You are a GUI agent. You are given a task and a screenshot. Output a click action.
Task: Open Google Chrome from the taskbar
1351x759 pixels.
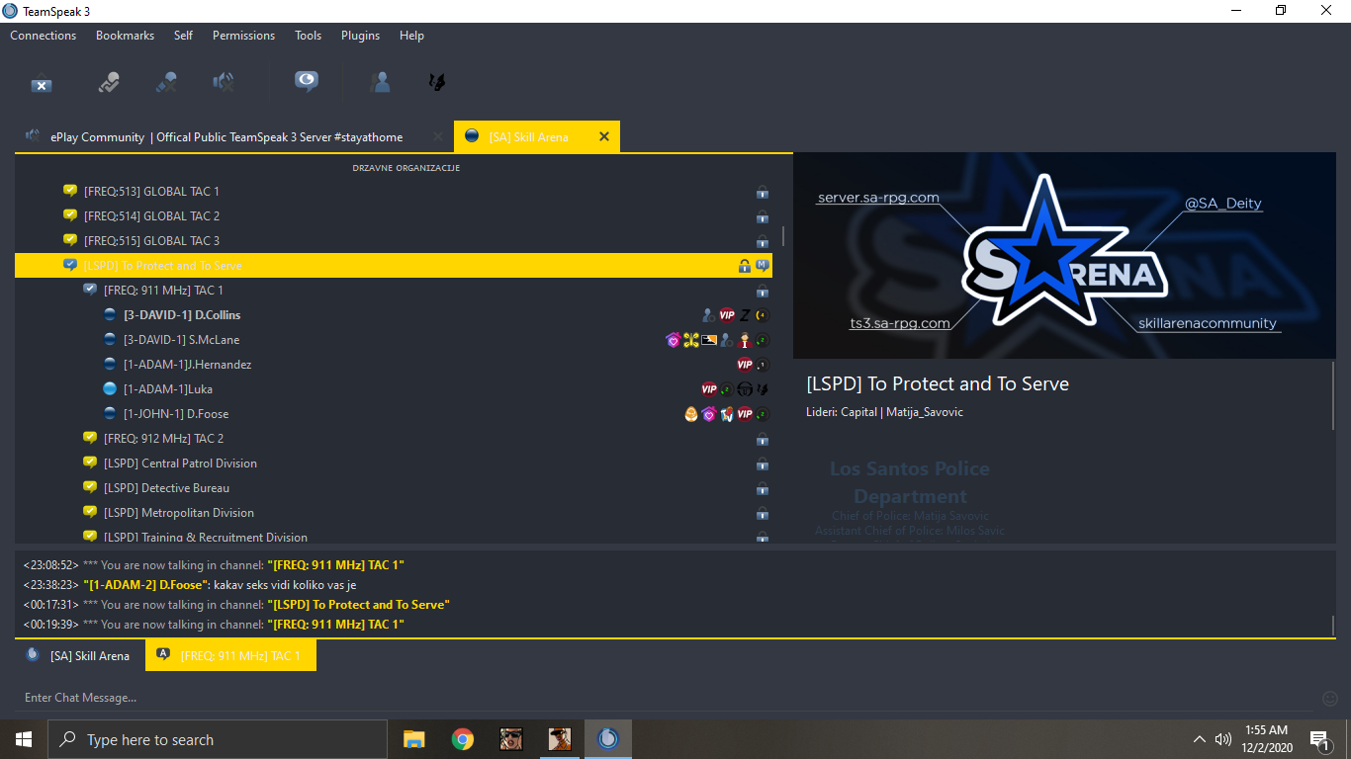coord(462,739)
